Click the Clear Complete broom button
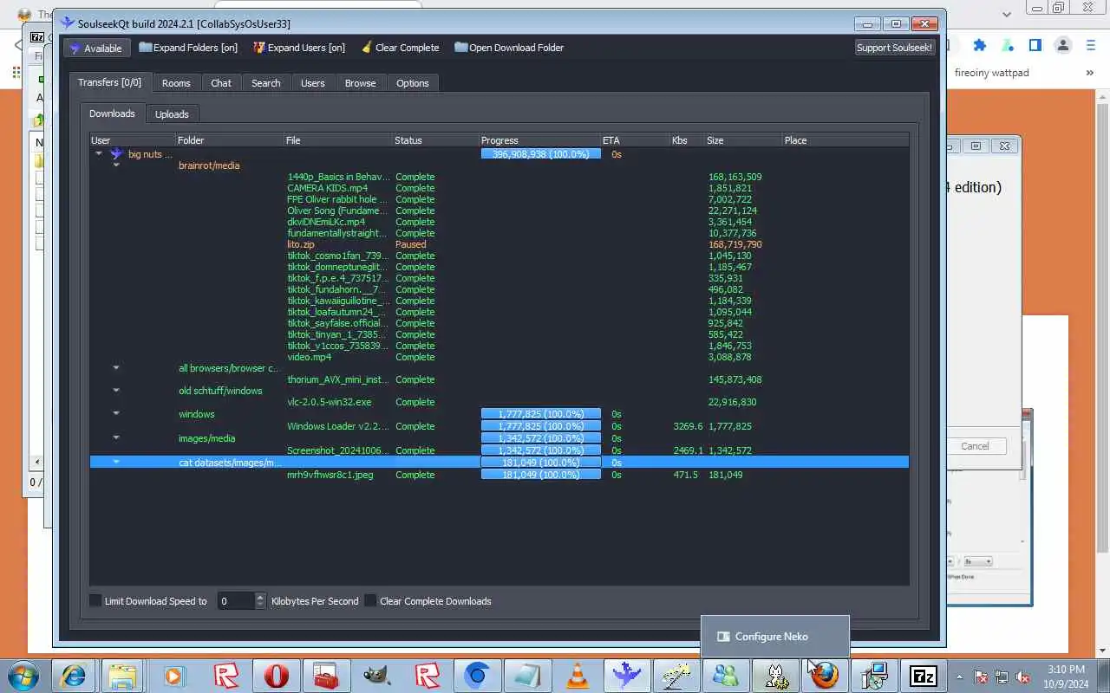Image resolution: width=1110 pixels, height=693 pixels. click(400, 48)
